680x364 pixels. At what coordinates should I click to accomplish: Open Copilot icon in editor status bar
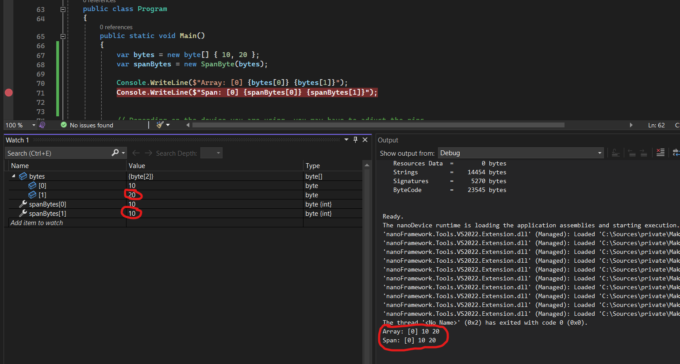[x=42, y=125]
